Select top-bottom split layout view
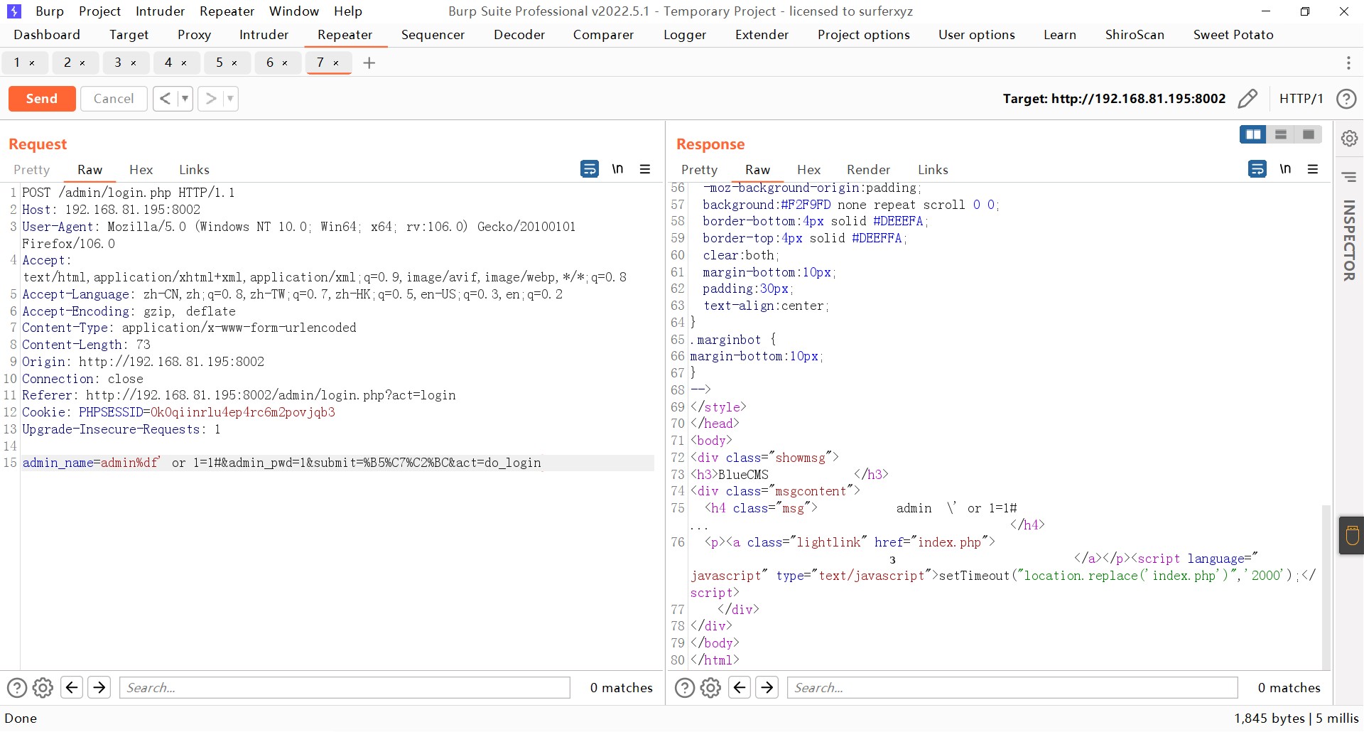 tap(1281, 134)
